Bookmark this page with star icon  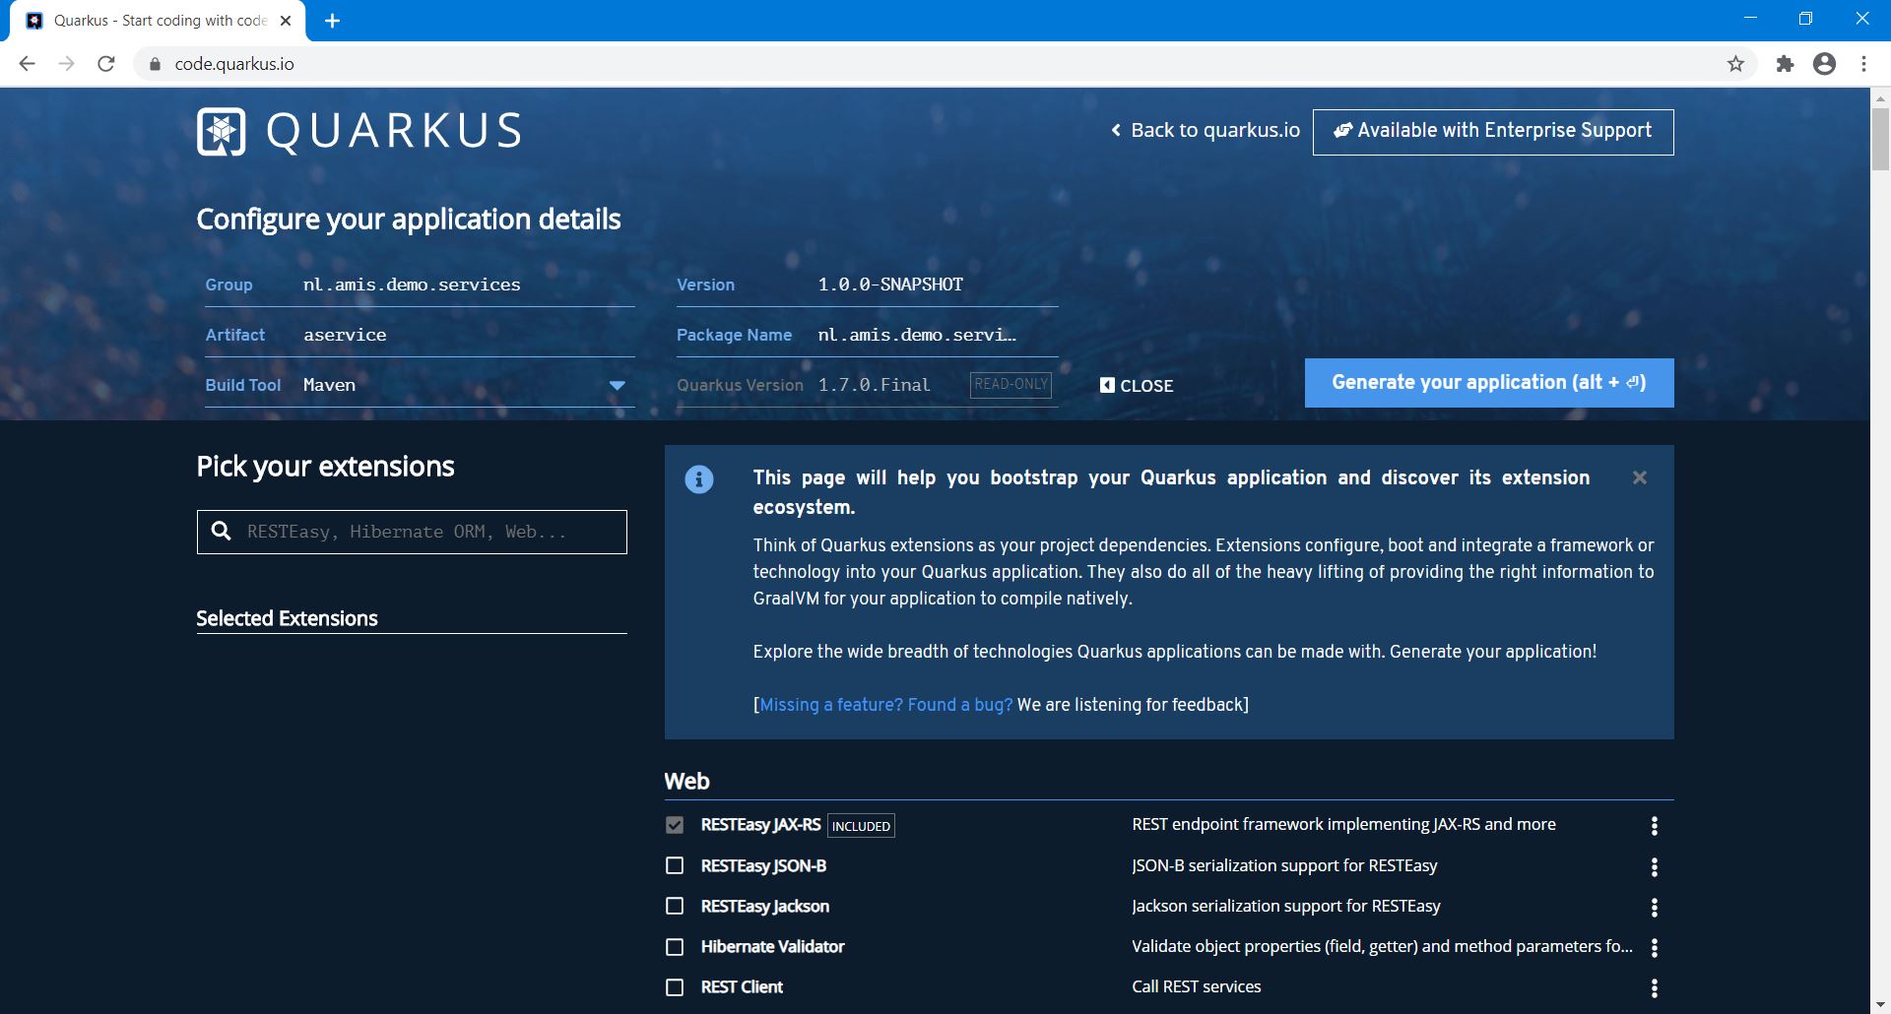pyautogui.click(x=1735, y=64)
